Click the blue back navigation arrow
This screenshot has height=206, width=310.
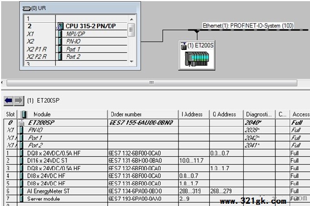click(9, 100)
